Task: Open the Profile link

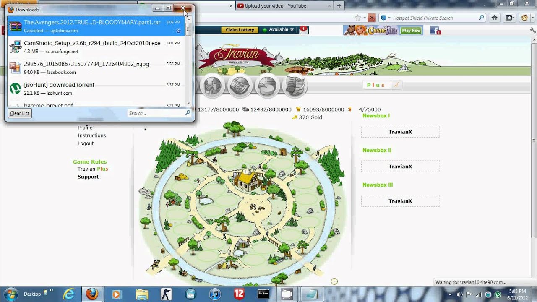Action: coord(85,128)
